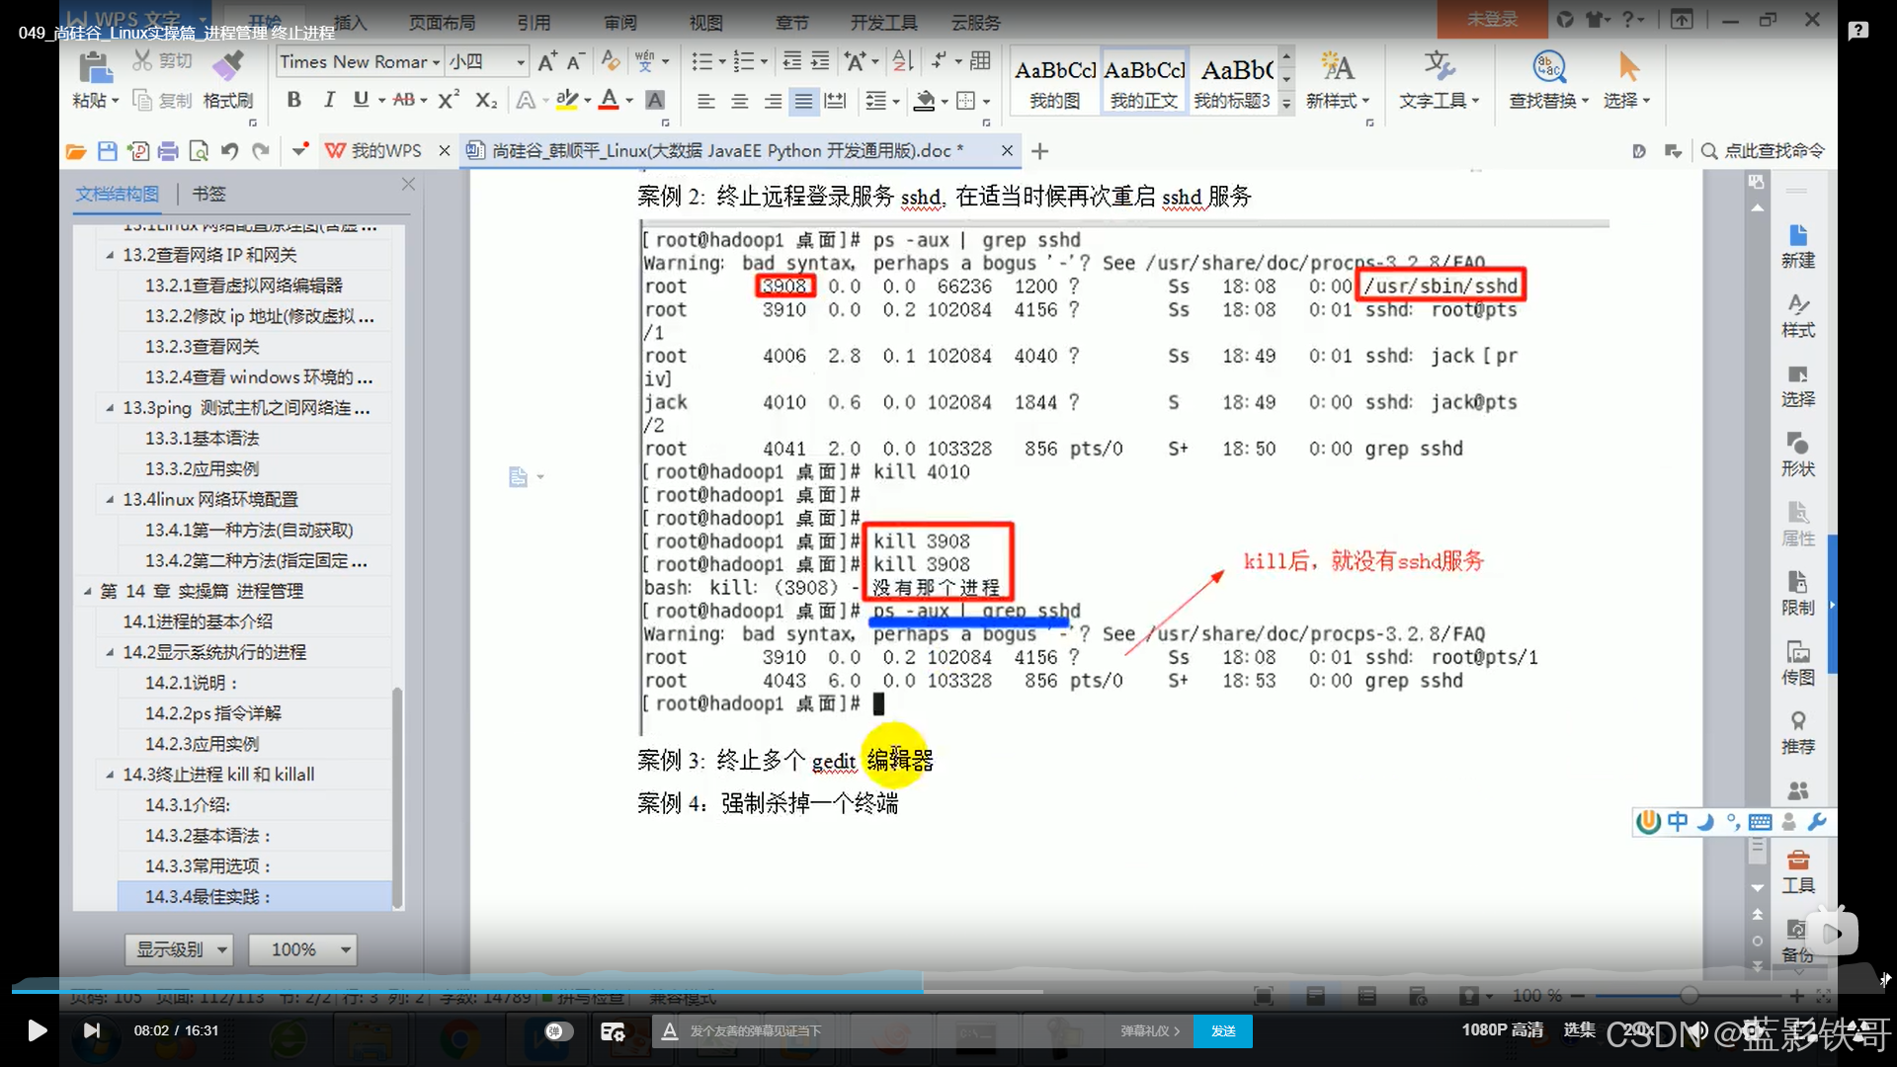Align paragraph text to the left

tap(705, 101)
